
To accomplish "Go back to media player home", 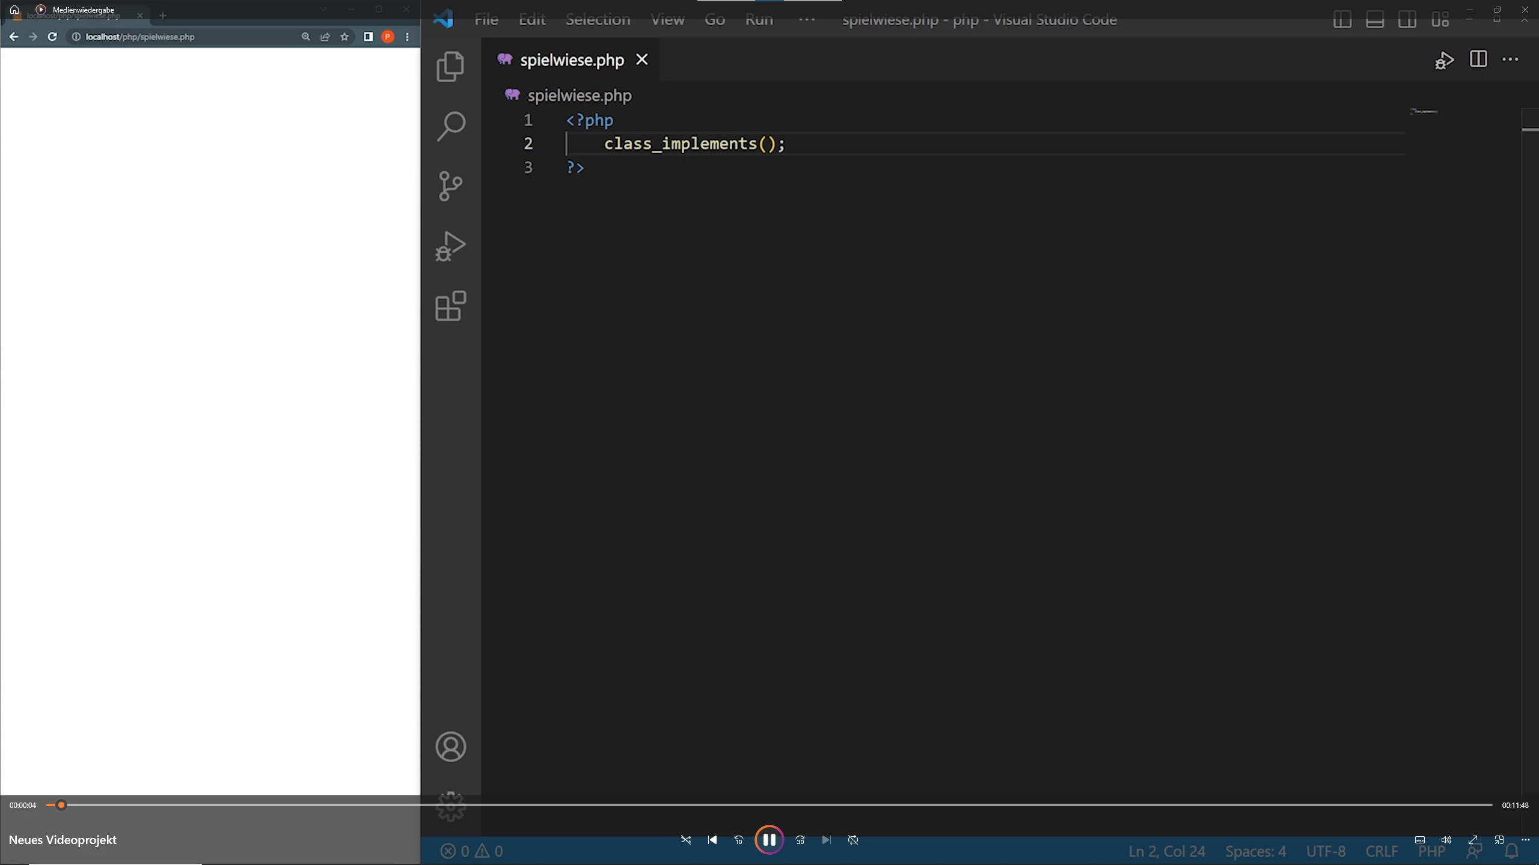I will (14, 10).
